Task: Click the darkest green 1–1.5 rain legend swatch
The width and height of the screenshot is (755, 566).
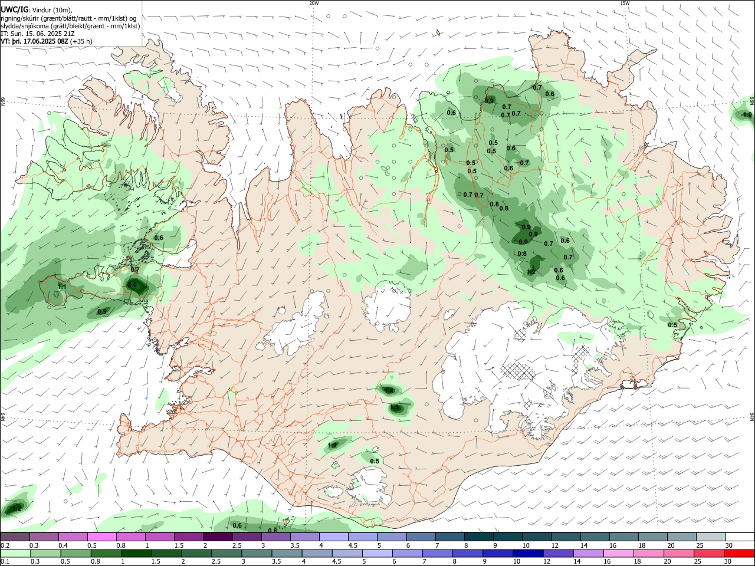Action: [135, 553]
